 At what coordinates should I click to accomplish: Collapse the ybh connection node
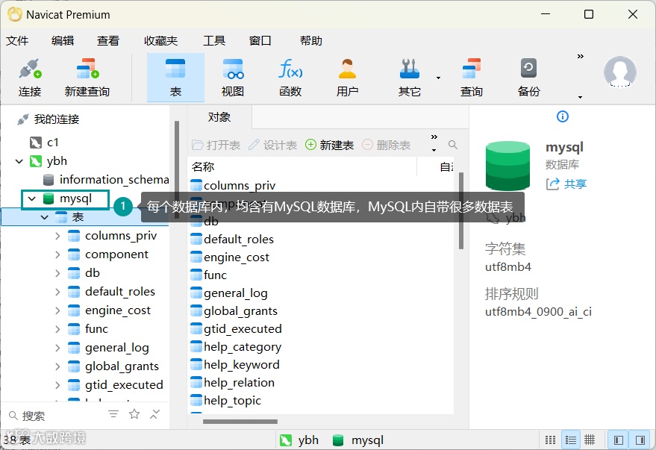tap(19, 161)
